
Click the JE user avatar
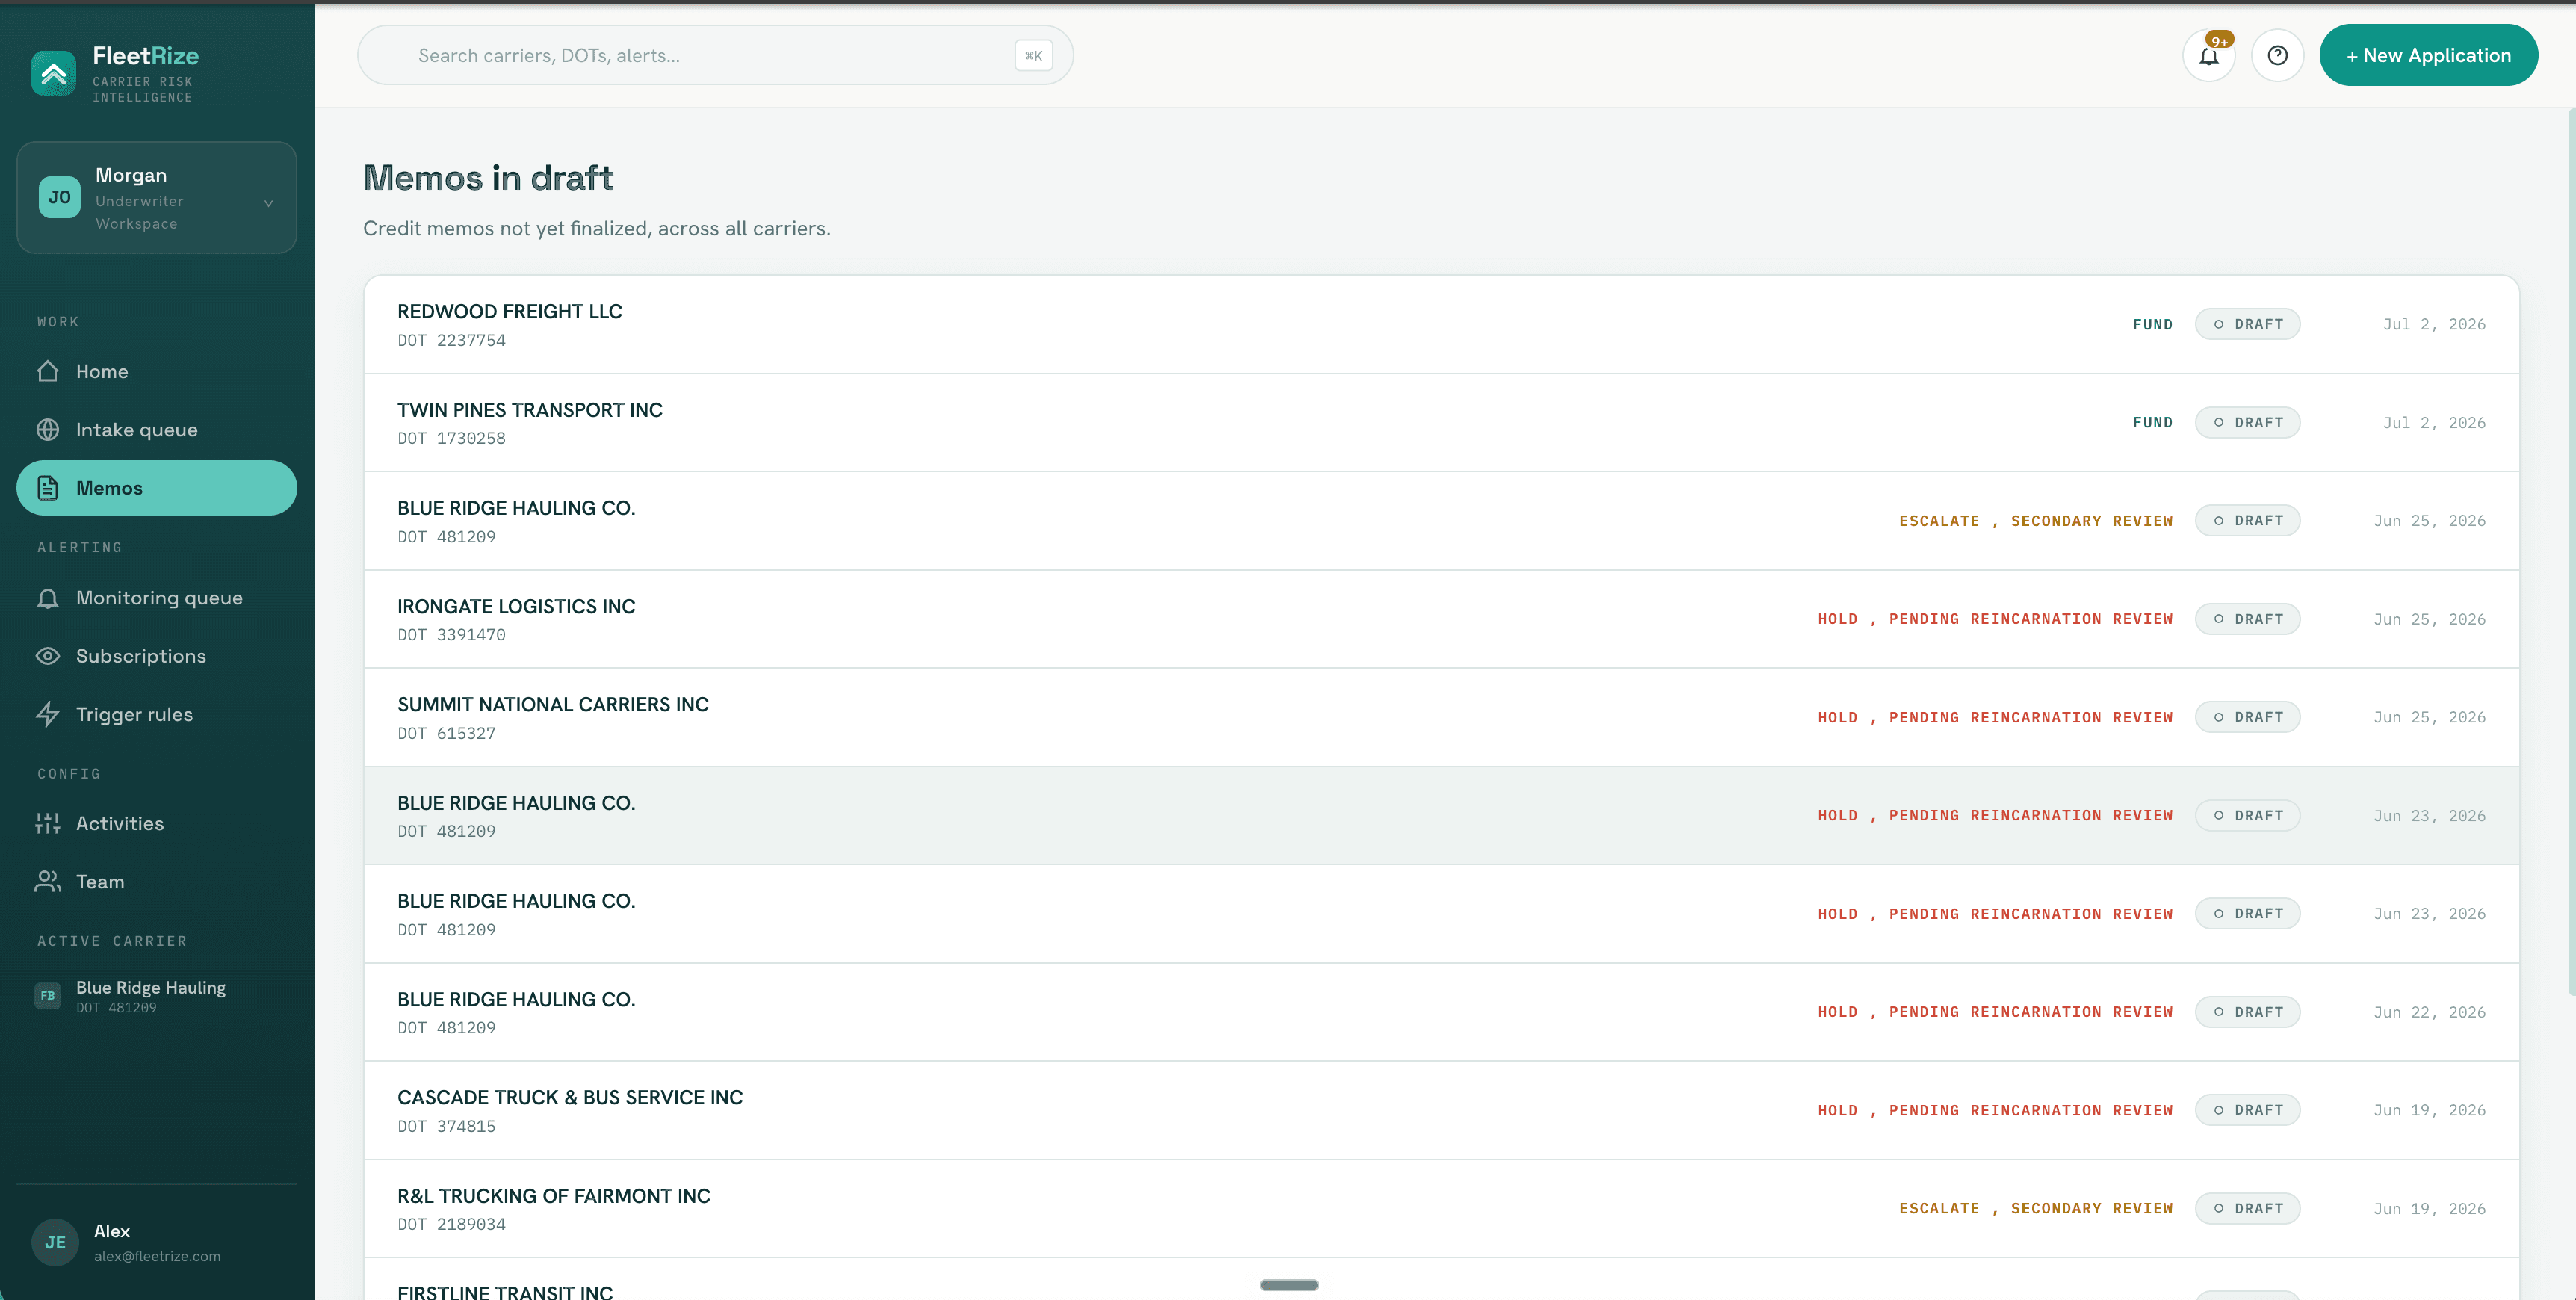[55, 1242]
